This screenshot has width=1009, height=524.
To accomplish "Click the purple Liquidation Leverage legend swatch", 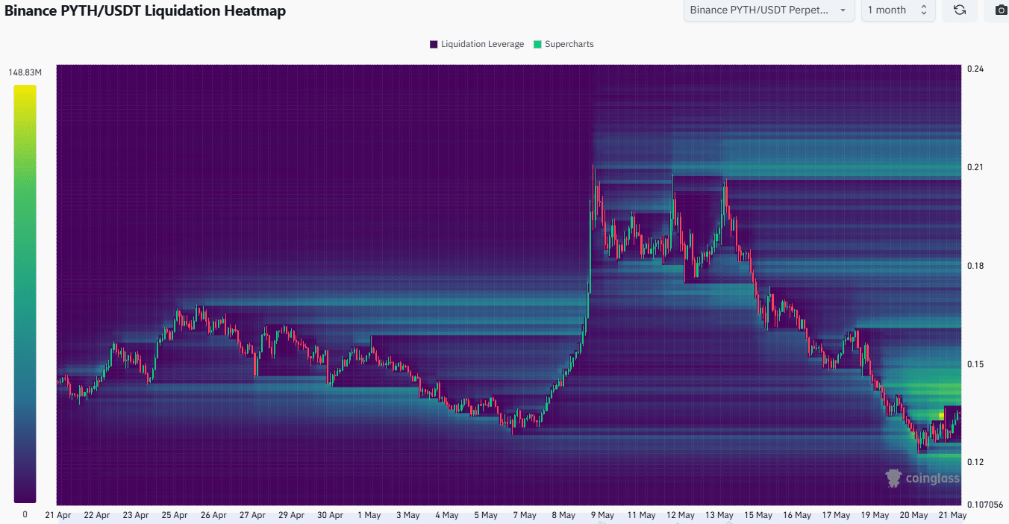I will coord(434,44).
